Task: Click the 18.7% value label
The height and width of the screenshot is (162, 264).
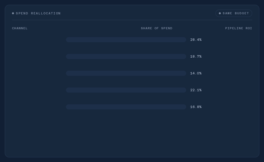Action: coord(196,57)
